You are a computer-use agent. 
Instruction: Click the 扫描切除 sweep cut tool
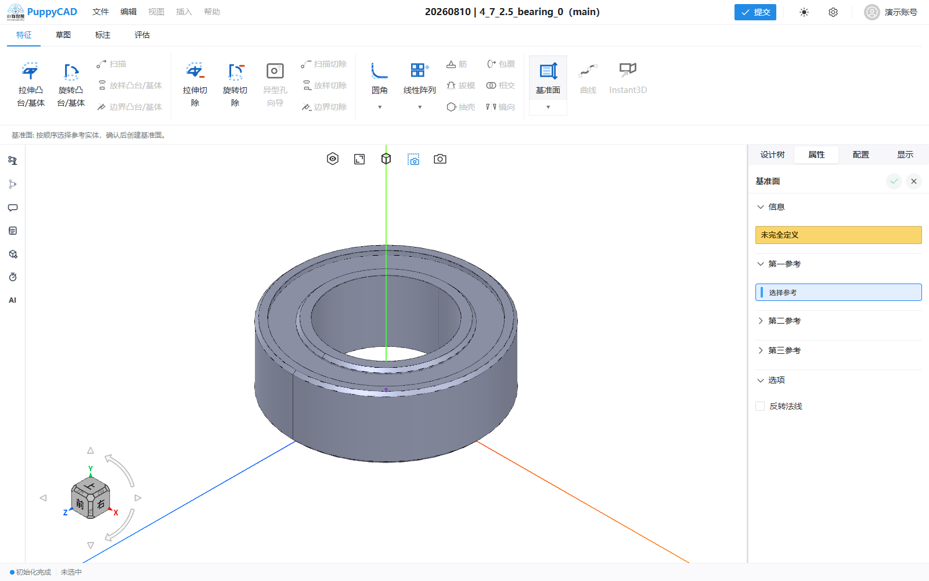tap(324, 64)
